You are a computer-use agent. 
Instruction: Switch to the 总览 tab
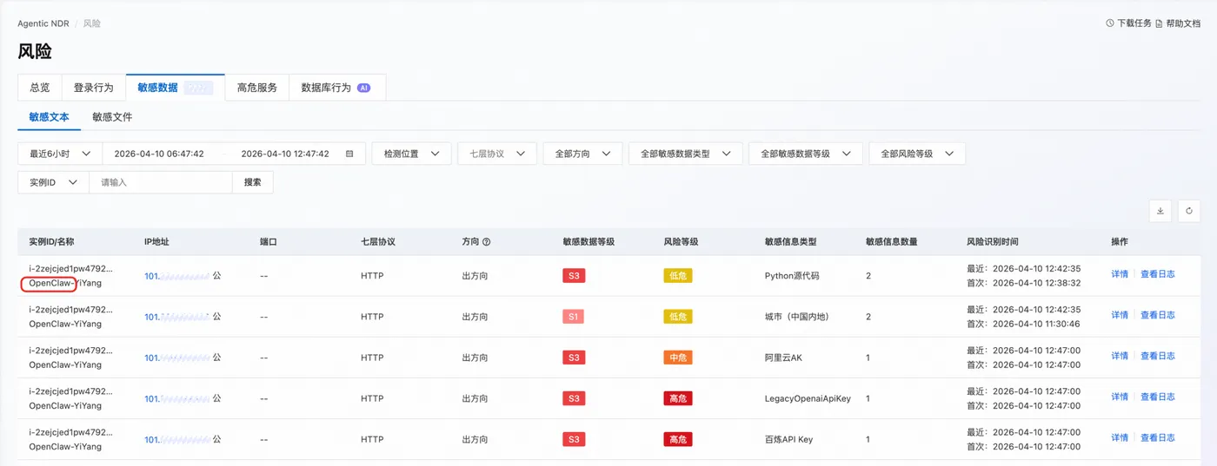pyautogui.click(x=40, y=88)
